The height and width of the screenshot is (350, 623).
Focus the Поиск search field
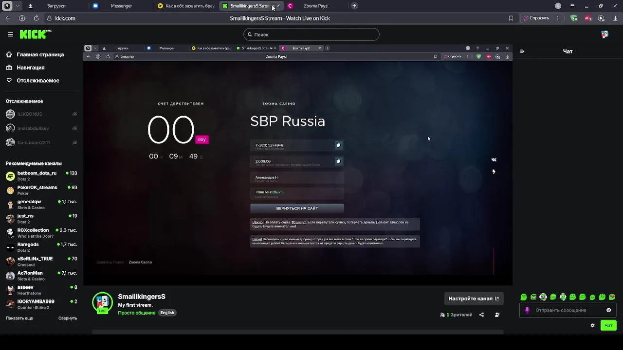(311, 35)
